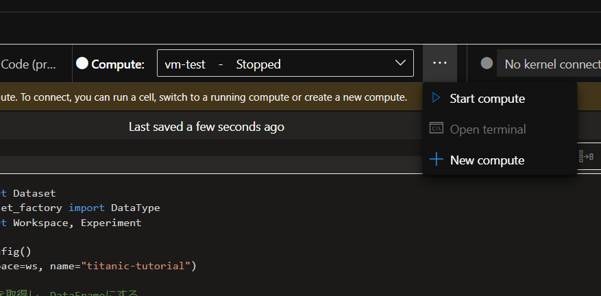This screenshot has height=296, width=601.
Task: Click the titanic-tutorial string in code
Action: click(x=147, y=266)
